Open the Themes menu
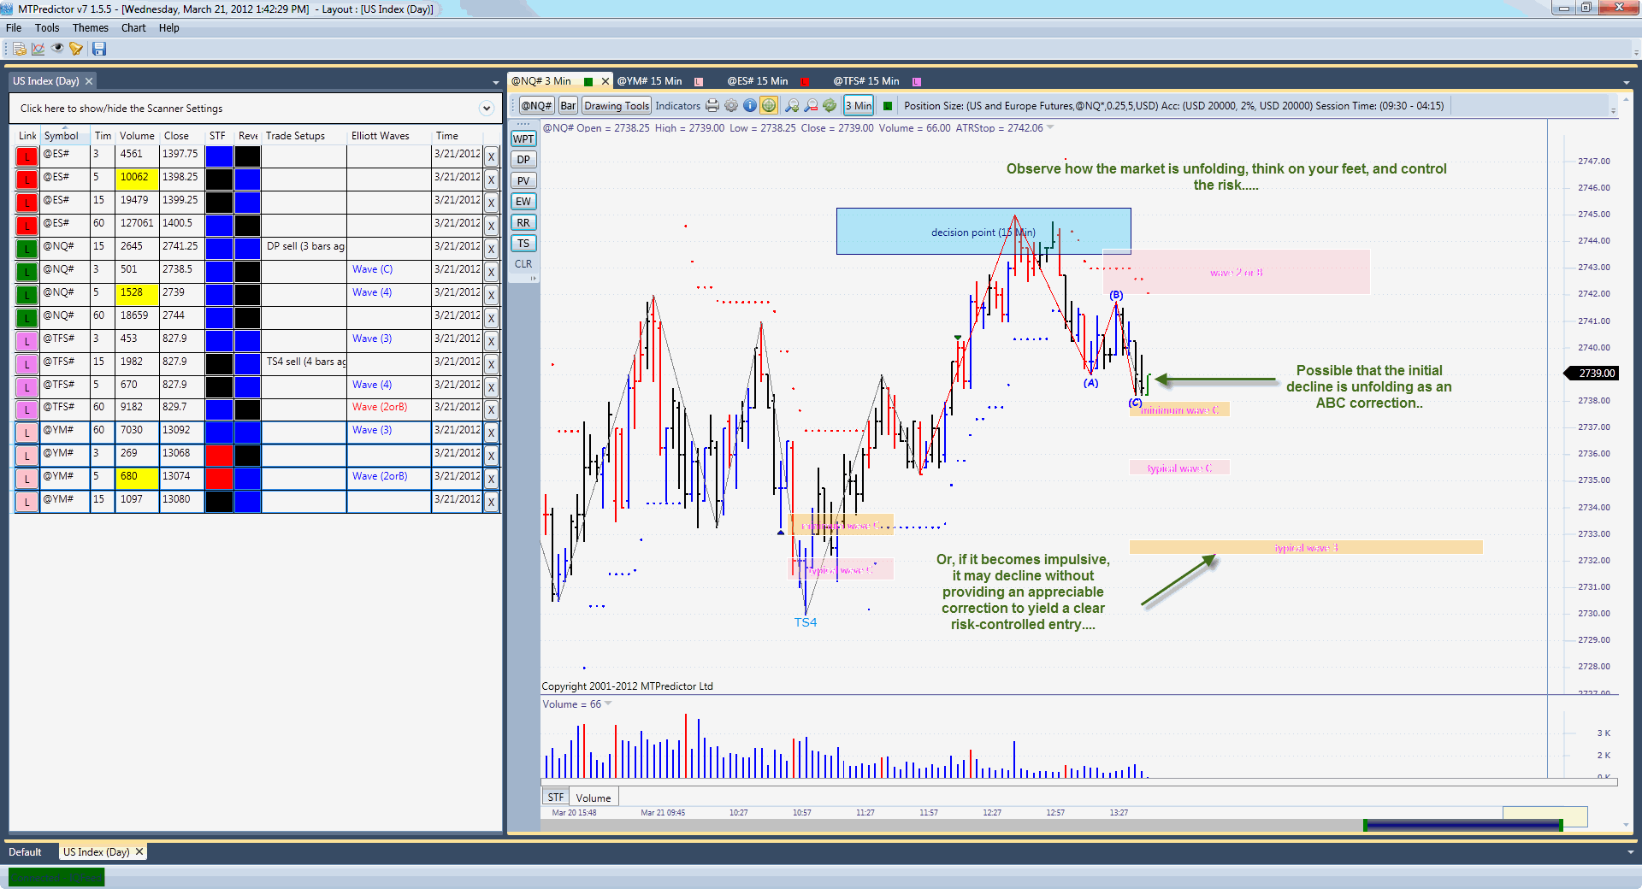The height and width of the screenshot is (889, 1642). click(91, 28)
